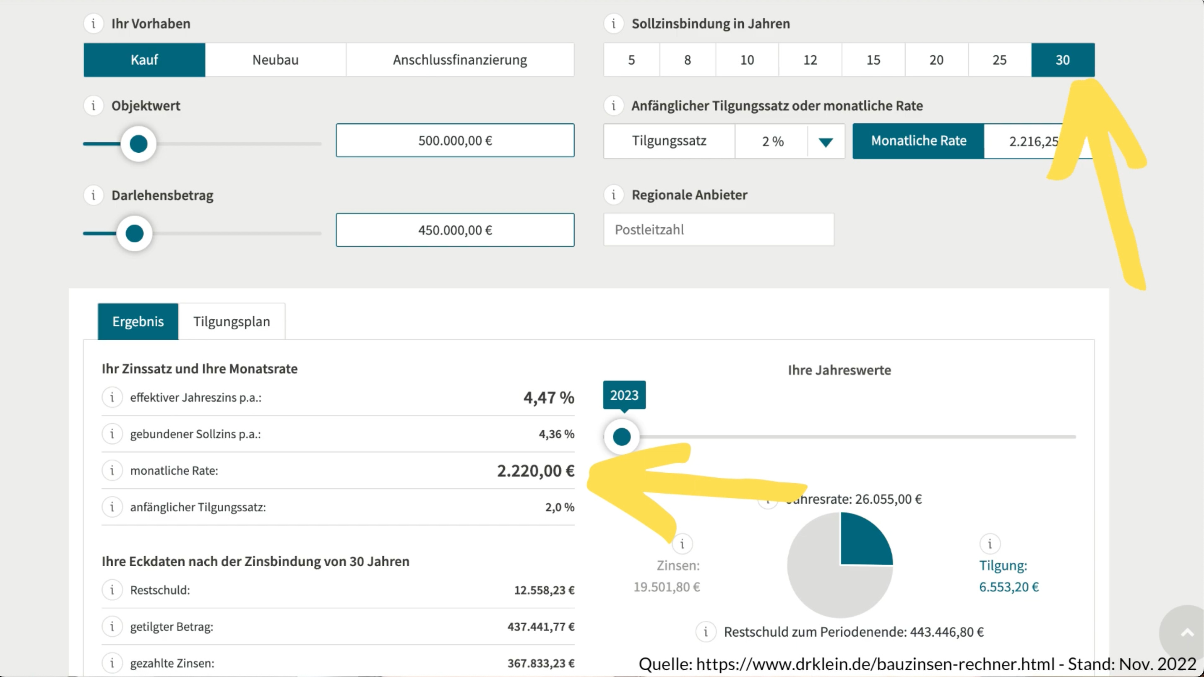
Task: Open info icon above Zinsen value
Action: [x=683, y=544]
